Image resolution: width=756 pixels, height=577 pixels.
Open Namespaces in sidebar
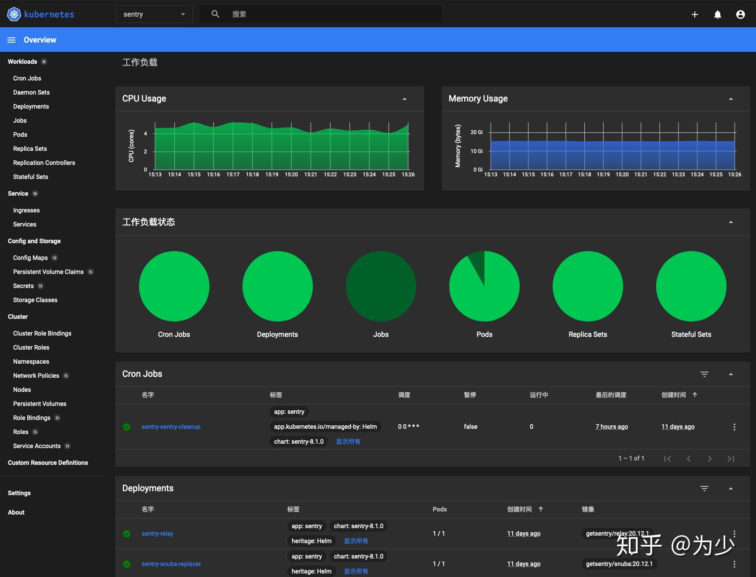[31, 362]
